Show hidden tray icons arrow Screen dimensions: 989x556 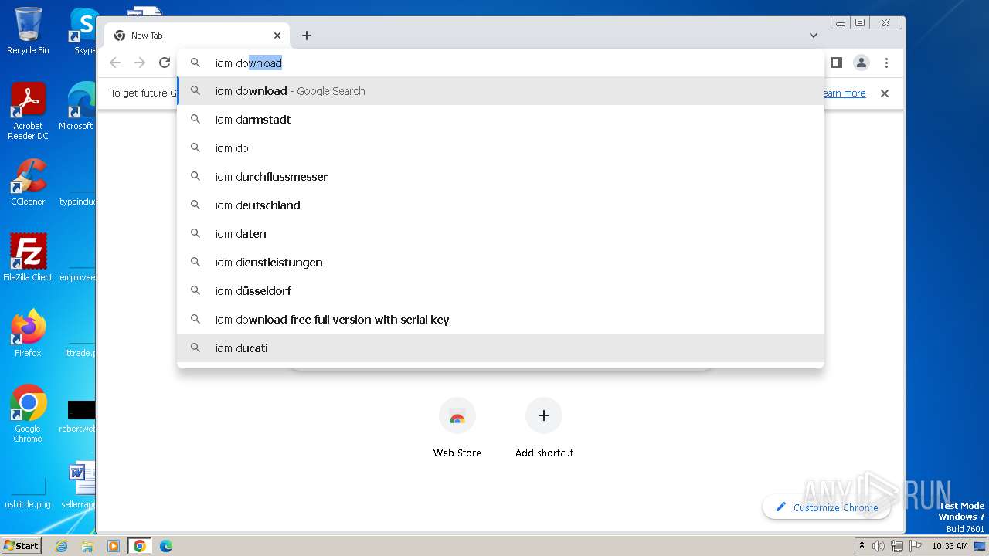[x=862, y=546]
